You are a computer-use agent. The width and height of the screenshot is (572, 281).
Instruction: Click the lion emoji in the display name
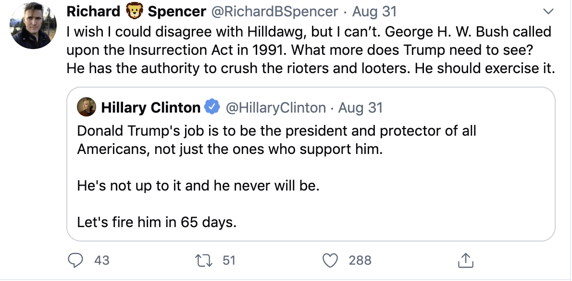[x=136, y=11]
